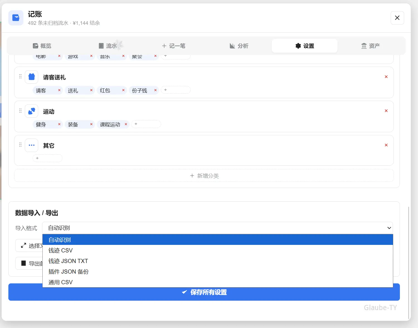This screenshot has width=418, height=328.
Task: Delete the 运动 category
Action: pos(386,111)
